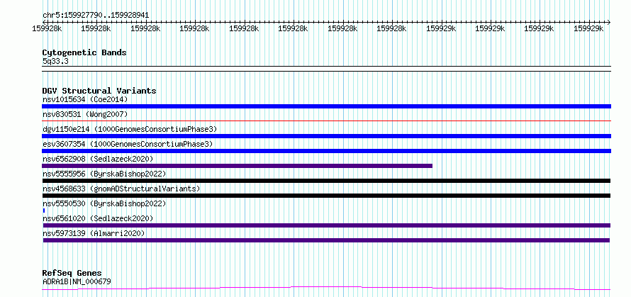This screenshot has height=297, width=631.
Task: Open the nsv5550530 (ByrskaBishop2022) label
Action: (x=104, y=203)
